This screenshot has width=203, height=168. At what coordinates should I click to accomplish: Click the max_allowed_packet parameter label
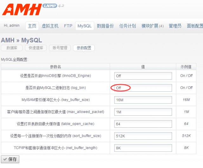[x=56, y=112]
